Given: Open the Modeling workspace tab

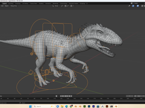Looking at the screenshot, I should (x=11, y=4).
